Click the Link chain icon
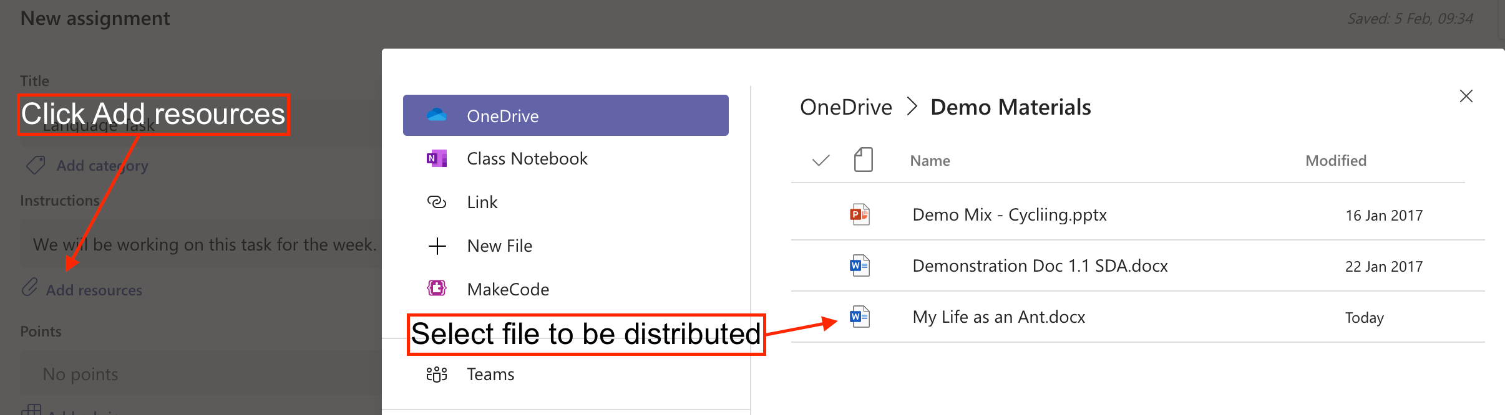 click(437, 202)
